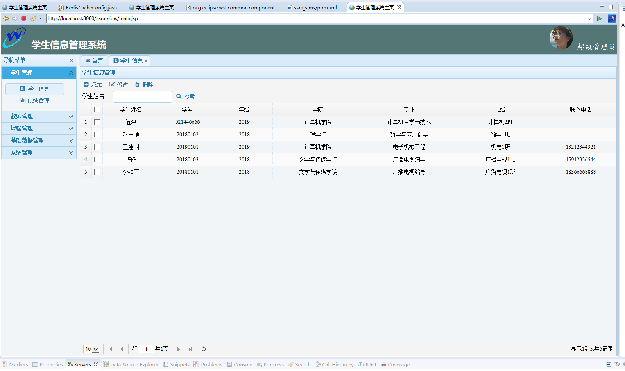This screenshot has height=371, width=625.
Task: Open the Call Hierarchy view tab
Action: (x=334, y=364)
